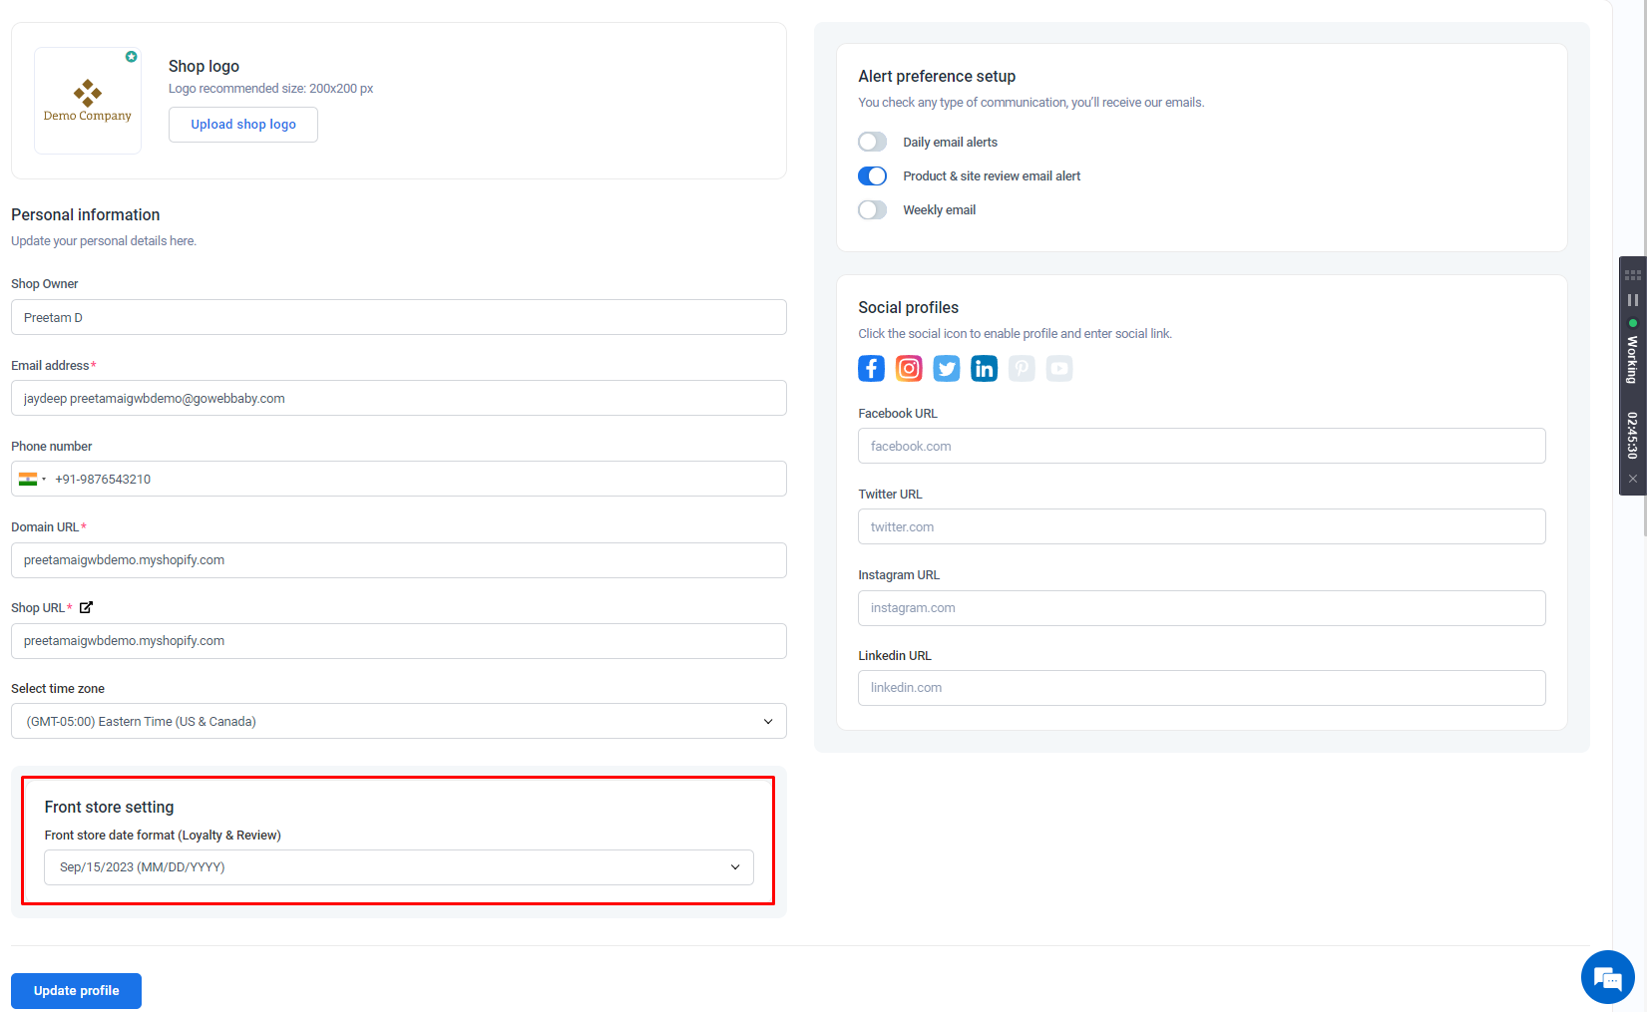Image resolution: width=1647 pixels, height=1012 pixels.
Task: Enable the YouTube social profile icon
Action: click(x=1059, y=369)
